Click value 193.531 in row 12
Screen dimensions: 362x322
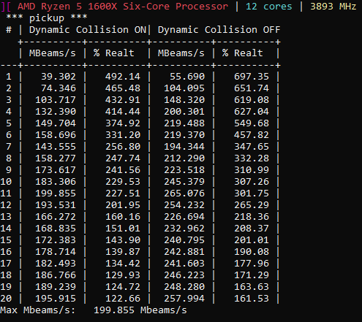[x=56, y=205]
